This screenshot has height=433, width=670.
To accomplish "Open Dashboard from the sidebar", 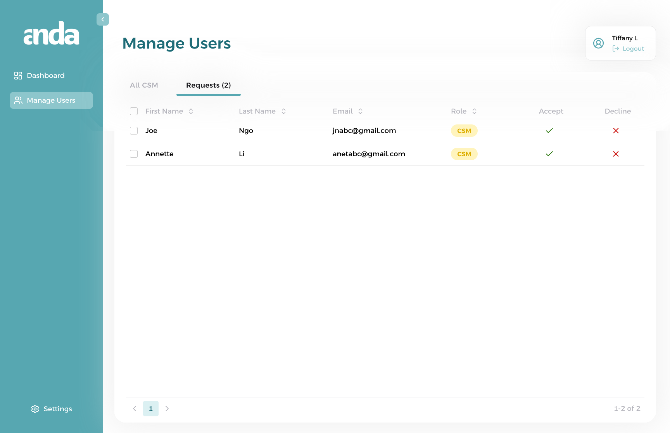I will 40,76.
